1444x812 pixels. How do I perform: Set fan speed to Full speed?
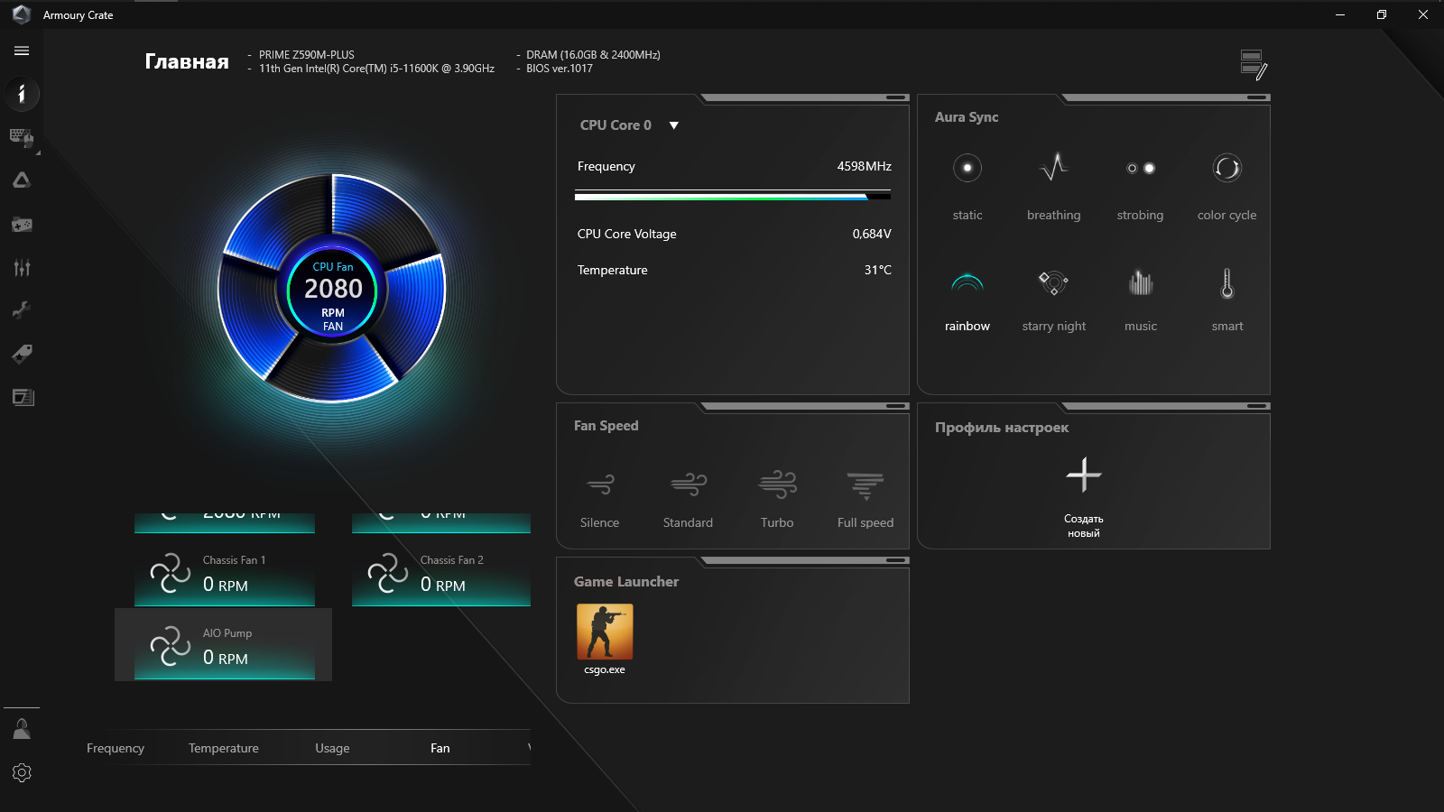(x=865, y=499)
